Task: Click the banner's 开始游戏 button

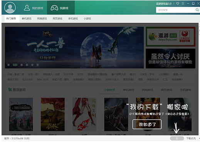Action: coord(47,58)
